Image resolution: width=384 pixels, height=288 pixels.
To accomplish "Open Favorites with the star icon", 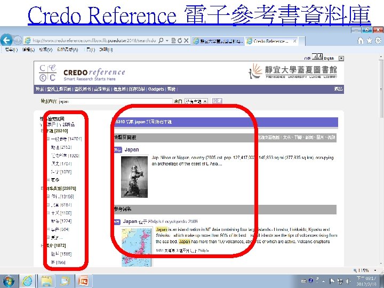I will (x=369, y=41).
